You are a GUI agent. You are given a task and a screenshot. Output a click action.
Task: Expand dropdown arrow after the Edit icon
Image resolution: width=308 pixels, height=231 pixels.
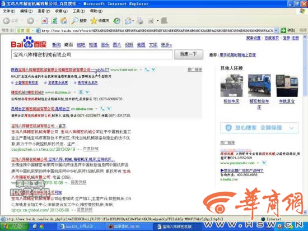(x=157, y=21)
